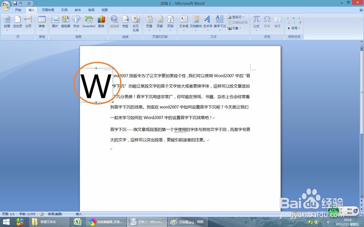Go to the 引用 ribbon tab
The image size is (364, 227).
point(64,10)
